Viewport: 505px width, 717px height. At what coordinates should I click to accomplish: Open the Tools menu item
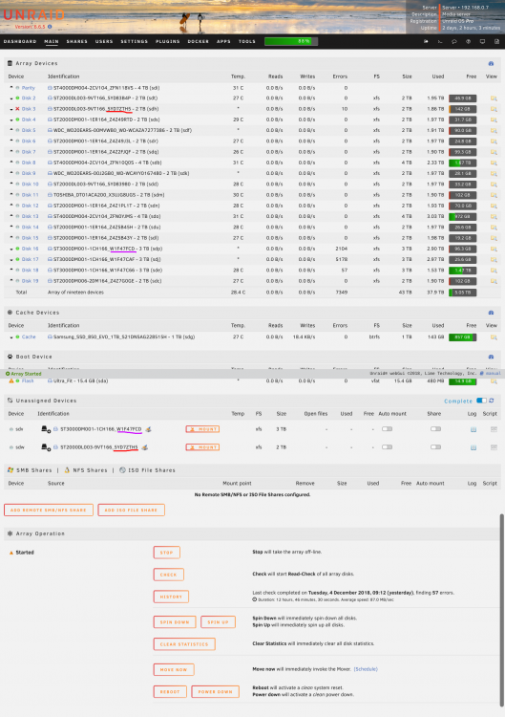(x=247, y=42)
